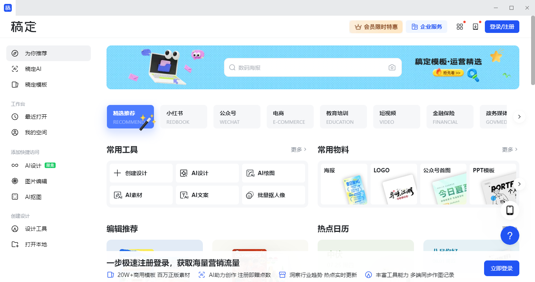Expand more category tabs with right chevron
Viewport: 535px width, 282px height.
coord(519,116)
